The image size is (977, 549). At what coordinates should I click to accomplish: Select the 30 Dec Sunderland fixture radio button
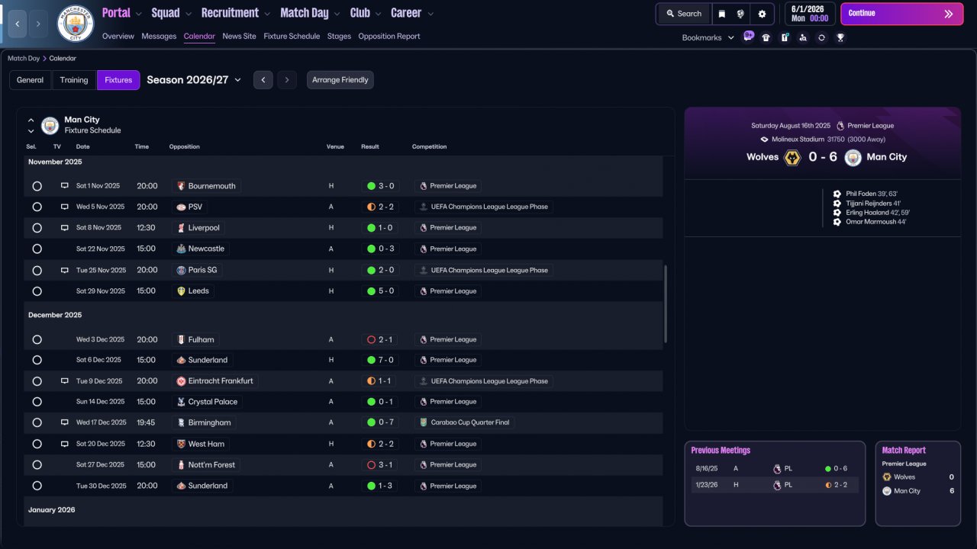pyautogui.click(x=37, y=486)
